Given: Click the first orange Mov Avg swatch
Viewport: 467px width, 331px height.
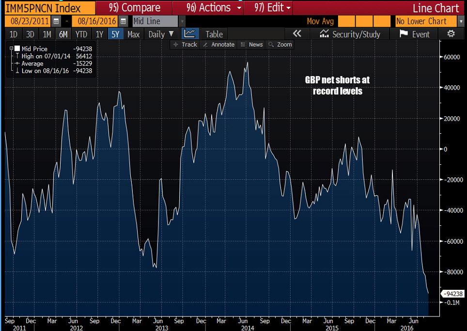Looking at the screenshot, I should (347, 21).
